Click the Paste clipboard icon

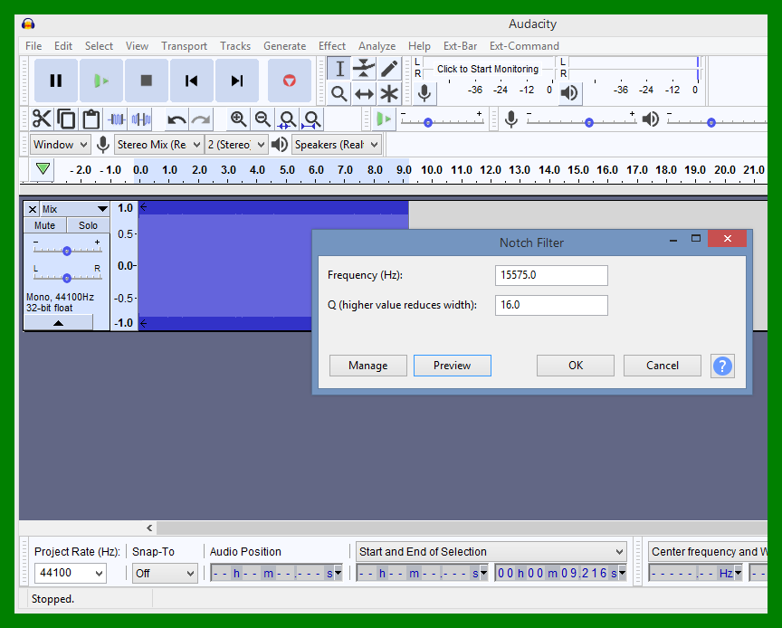(x=91, y=119)
